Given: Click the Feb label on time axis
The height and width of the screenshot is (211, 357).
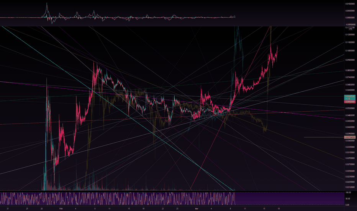Looking at the screenshot, I should pos(61,208).
